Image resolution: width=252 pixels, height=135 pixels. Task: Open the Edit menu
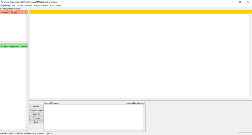pos(14,6)
